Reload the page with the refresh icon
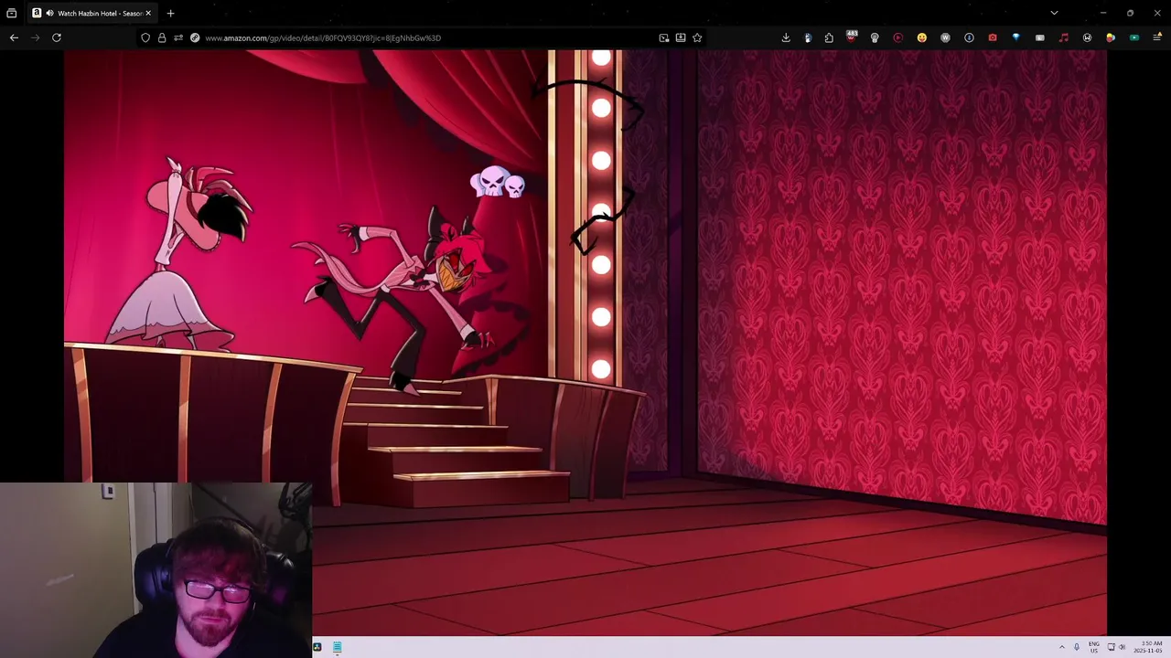Viewport: 1171px width, 658px height. click(57, 37)
